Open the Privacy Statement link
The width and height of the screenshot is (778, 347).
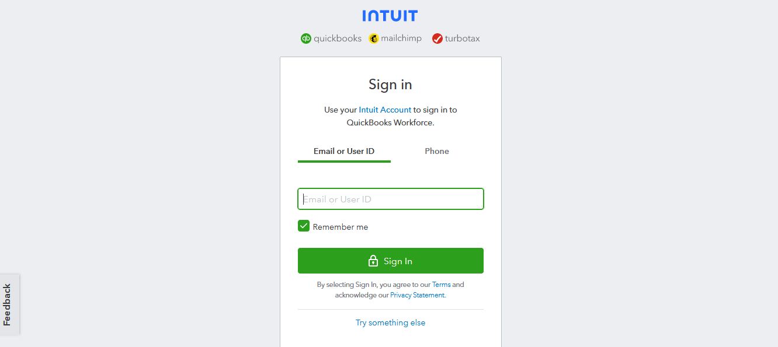point(417,295)
